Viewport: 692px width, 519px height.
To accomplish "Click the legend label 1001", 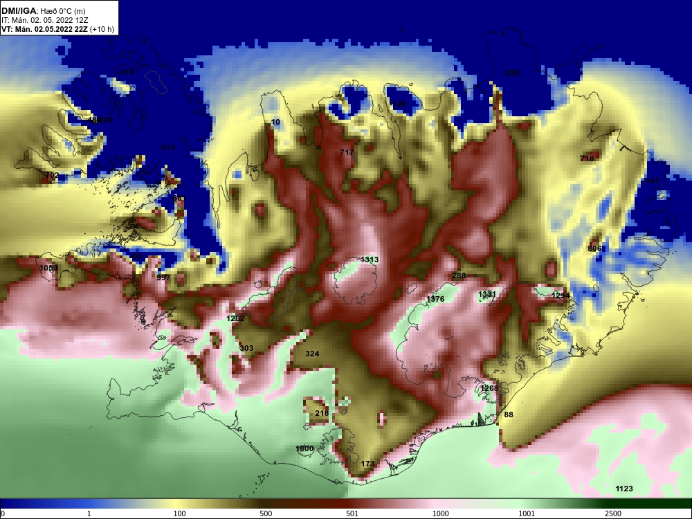I will pyautogui.click(x=527, y=513).
